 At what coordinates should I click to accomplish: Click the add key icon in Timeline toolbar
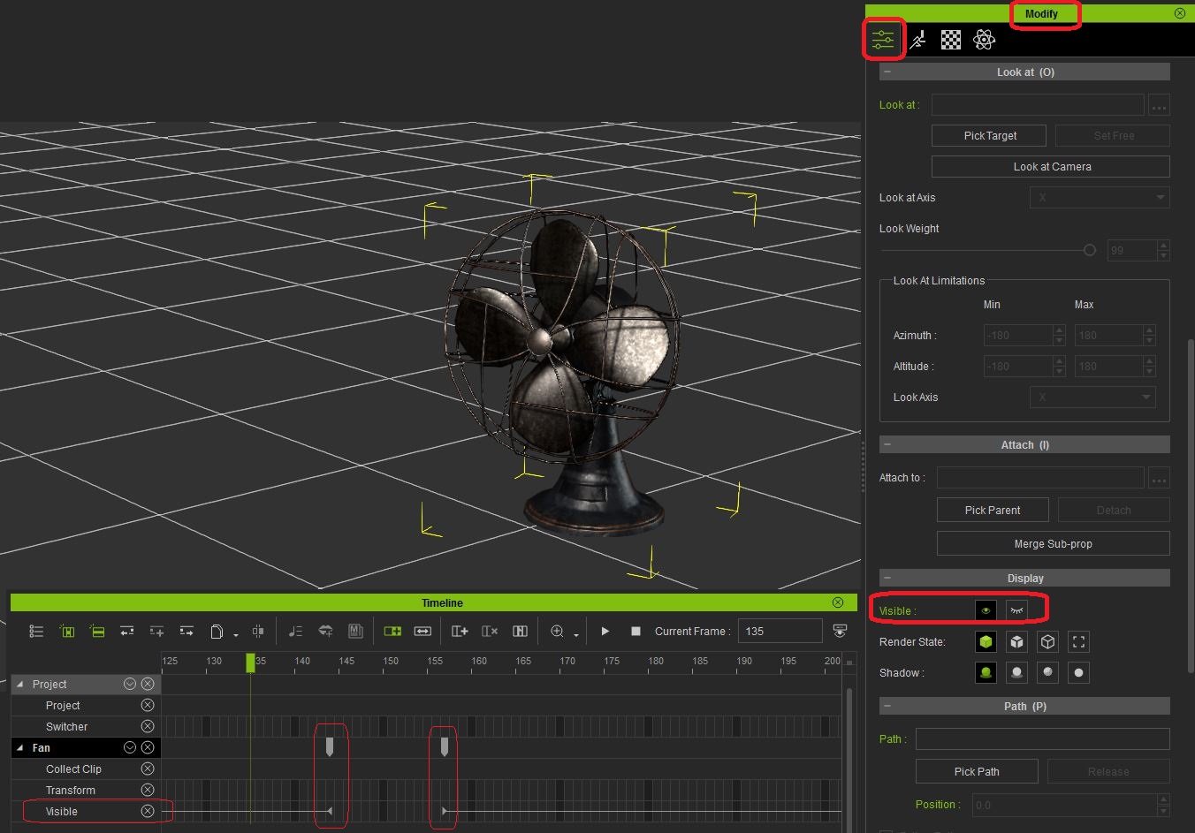(x=156, y=631)
